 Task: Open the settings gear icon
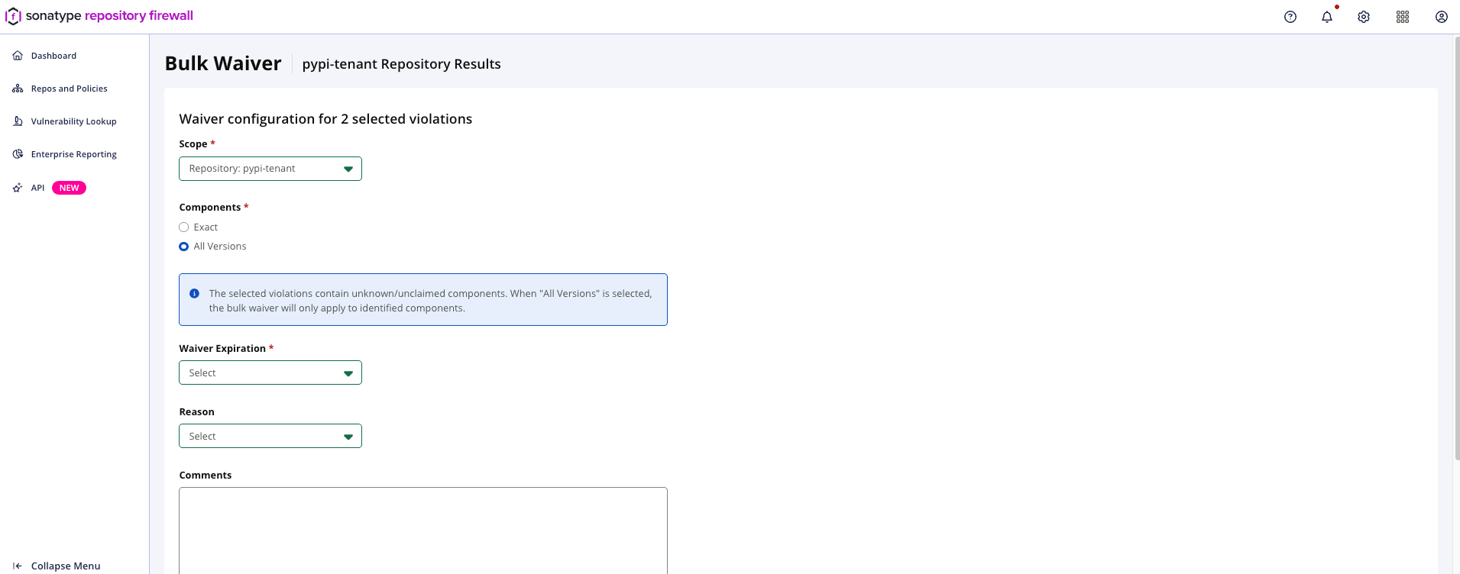click(x=1364, y=17)
